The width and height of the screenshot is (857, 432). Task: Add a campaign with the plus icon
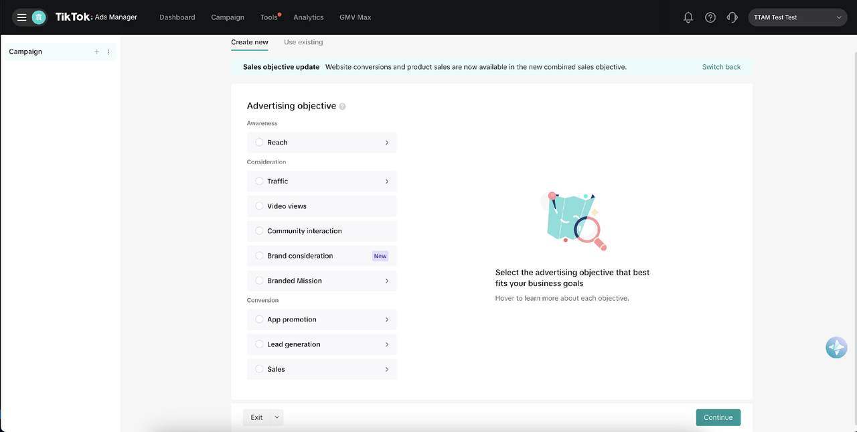click(96, 52)
